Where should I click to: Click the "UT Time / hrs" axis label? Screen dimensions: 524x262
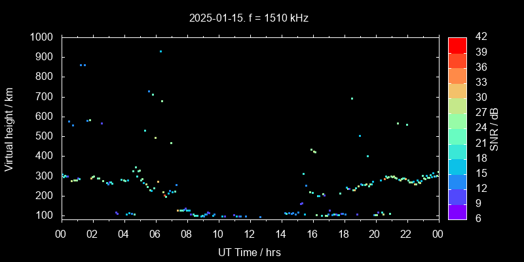(250, 252)
